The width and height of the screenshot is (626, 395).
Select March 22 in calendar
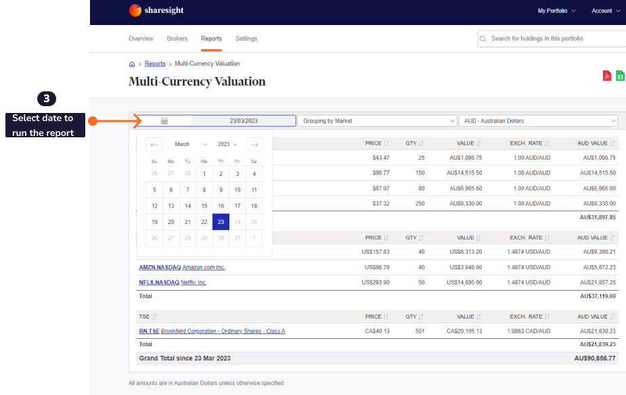[204, 222]
